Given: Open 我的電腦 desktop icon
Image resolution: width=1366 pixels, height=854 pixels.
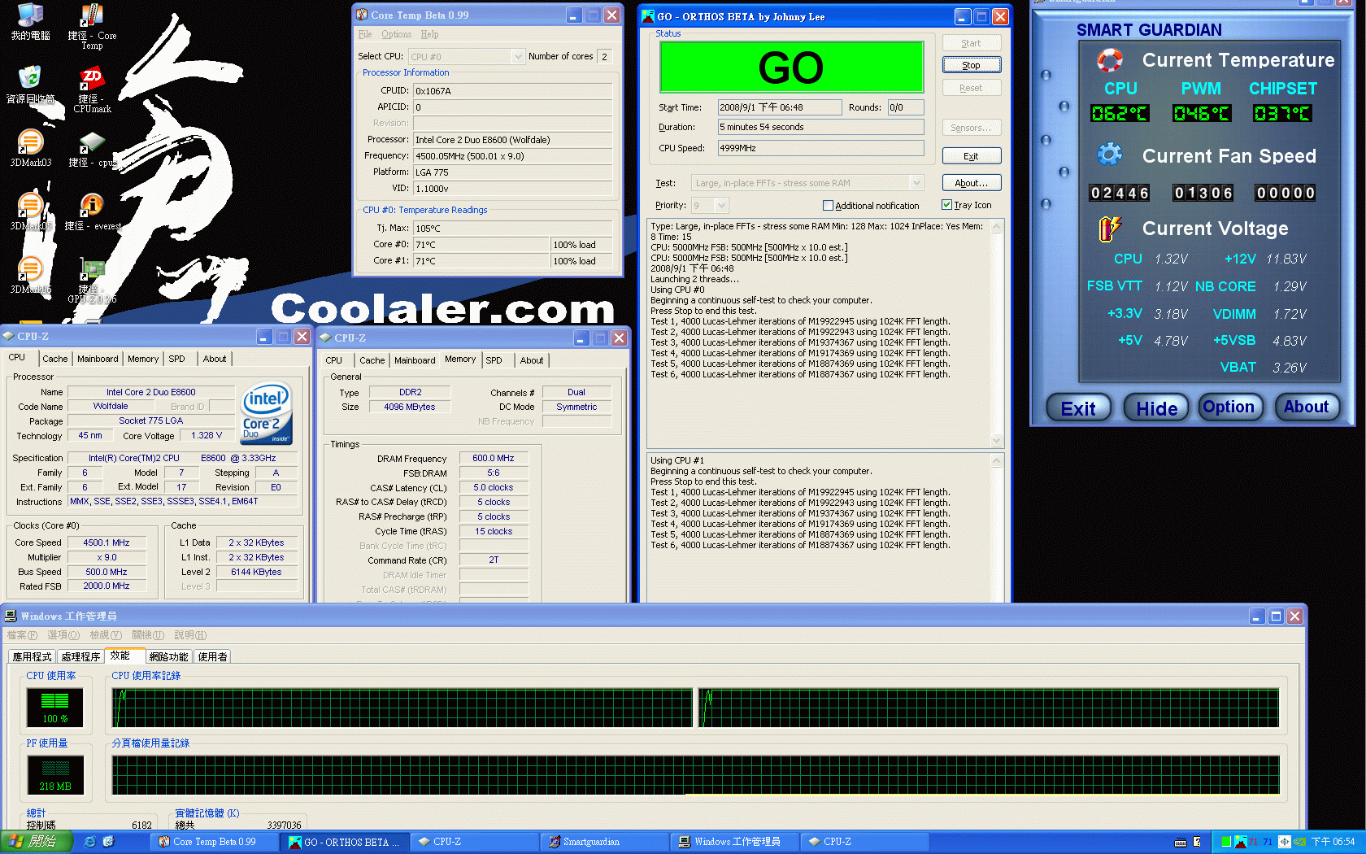Looking at the screenshot, I should (29, 18).
